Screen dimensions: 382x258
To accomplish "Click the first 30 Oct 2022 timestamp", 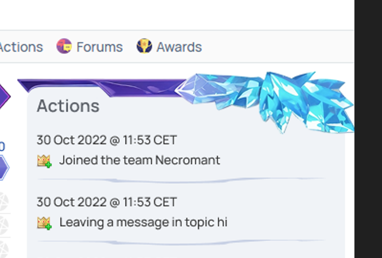I will [107, 140].
